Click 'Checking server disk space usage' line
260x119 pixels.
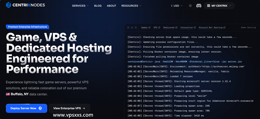pyautogui.click(x=182, y=37)
